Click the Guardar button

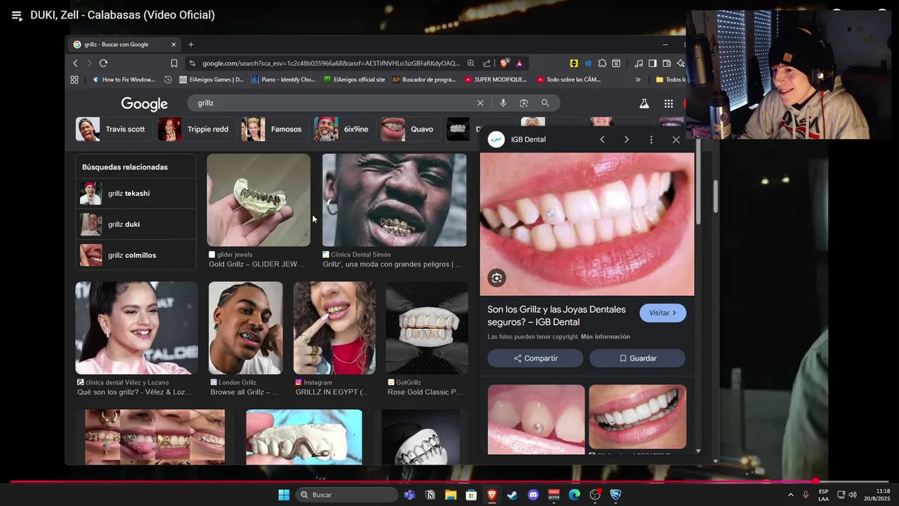pos(637,358)
